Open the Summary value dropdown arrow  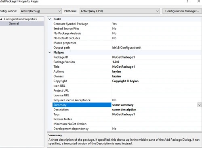[x=199, y=105]
